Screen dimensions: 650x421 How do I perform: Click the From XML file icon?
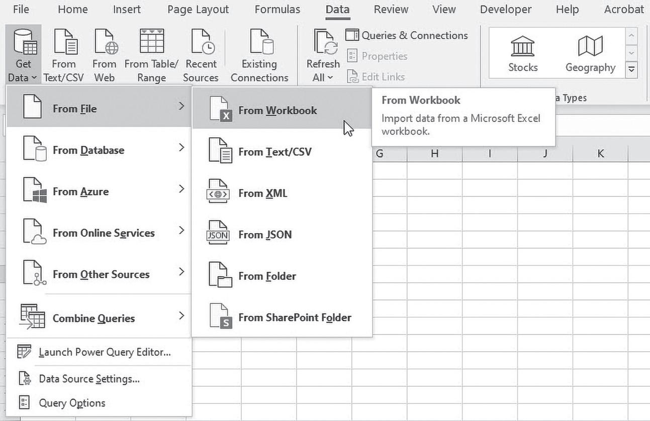coord(219,192)
